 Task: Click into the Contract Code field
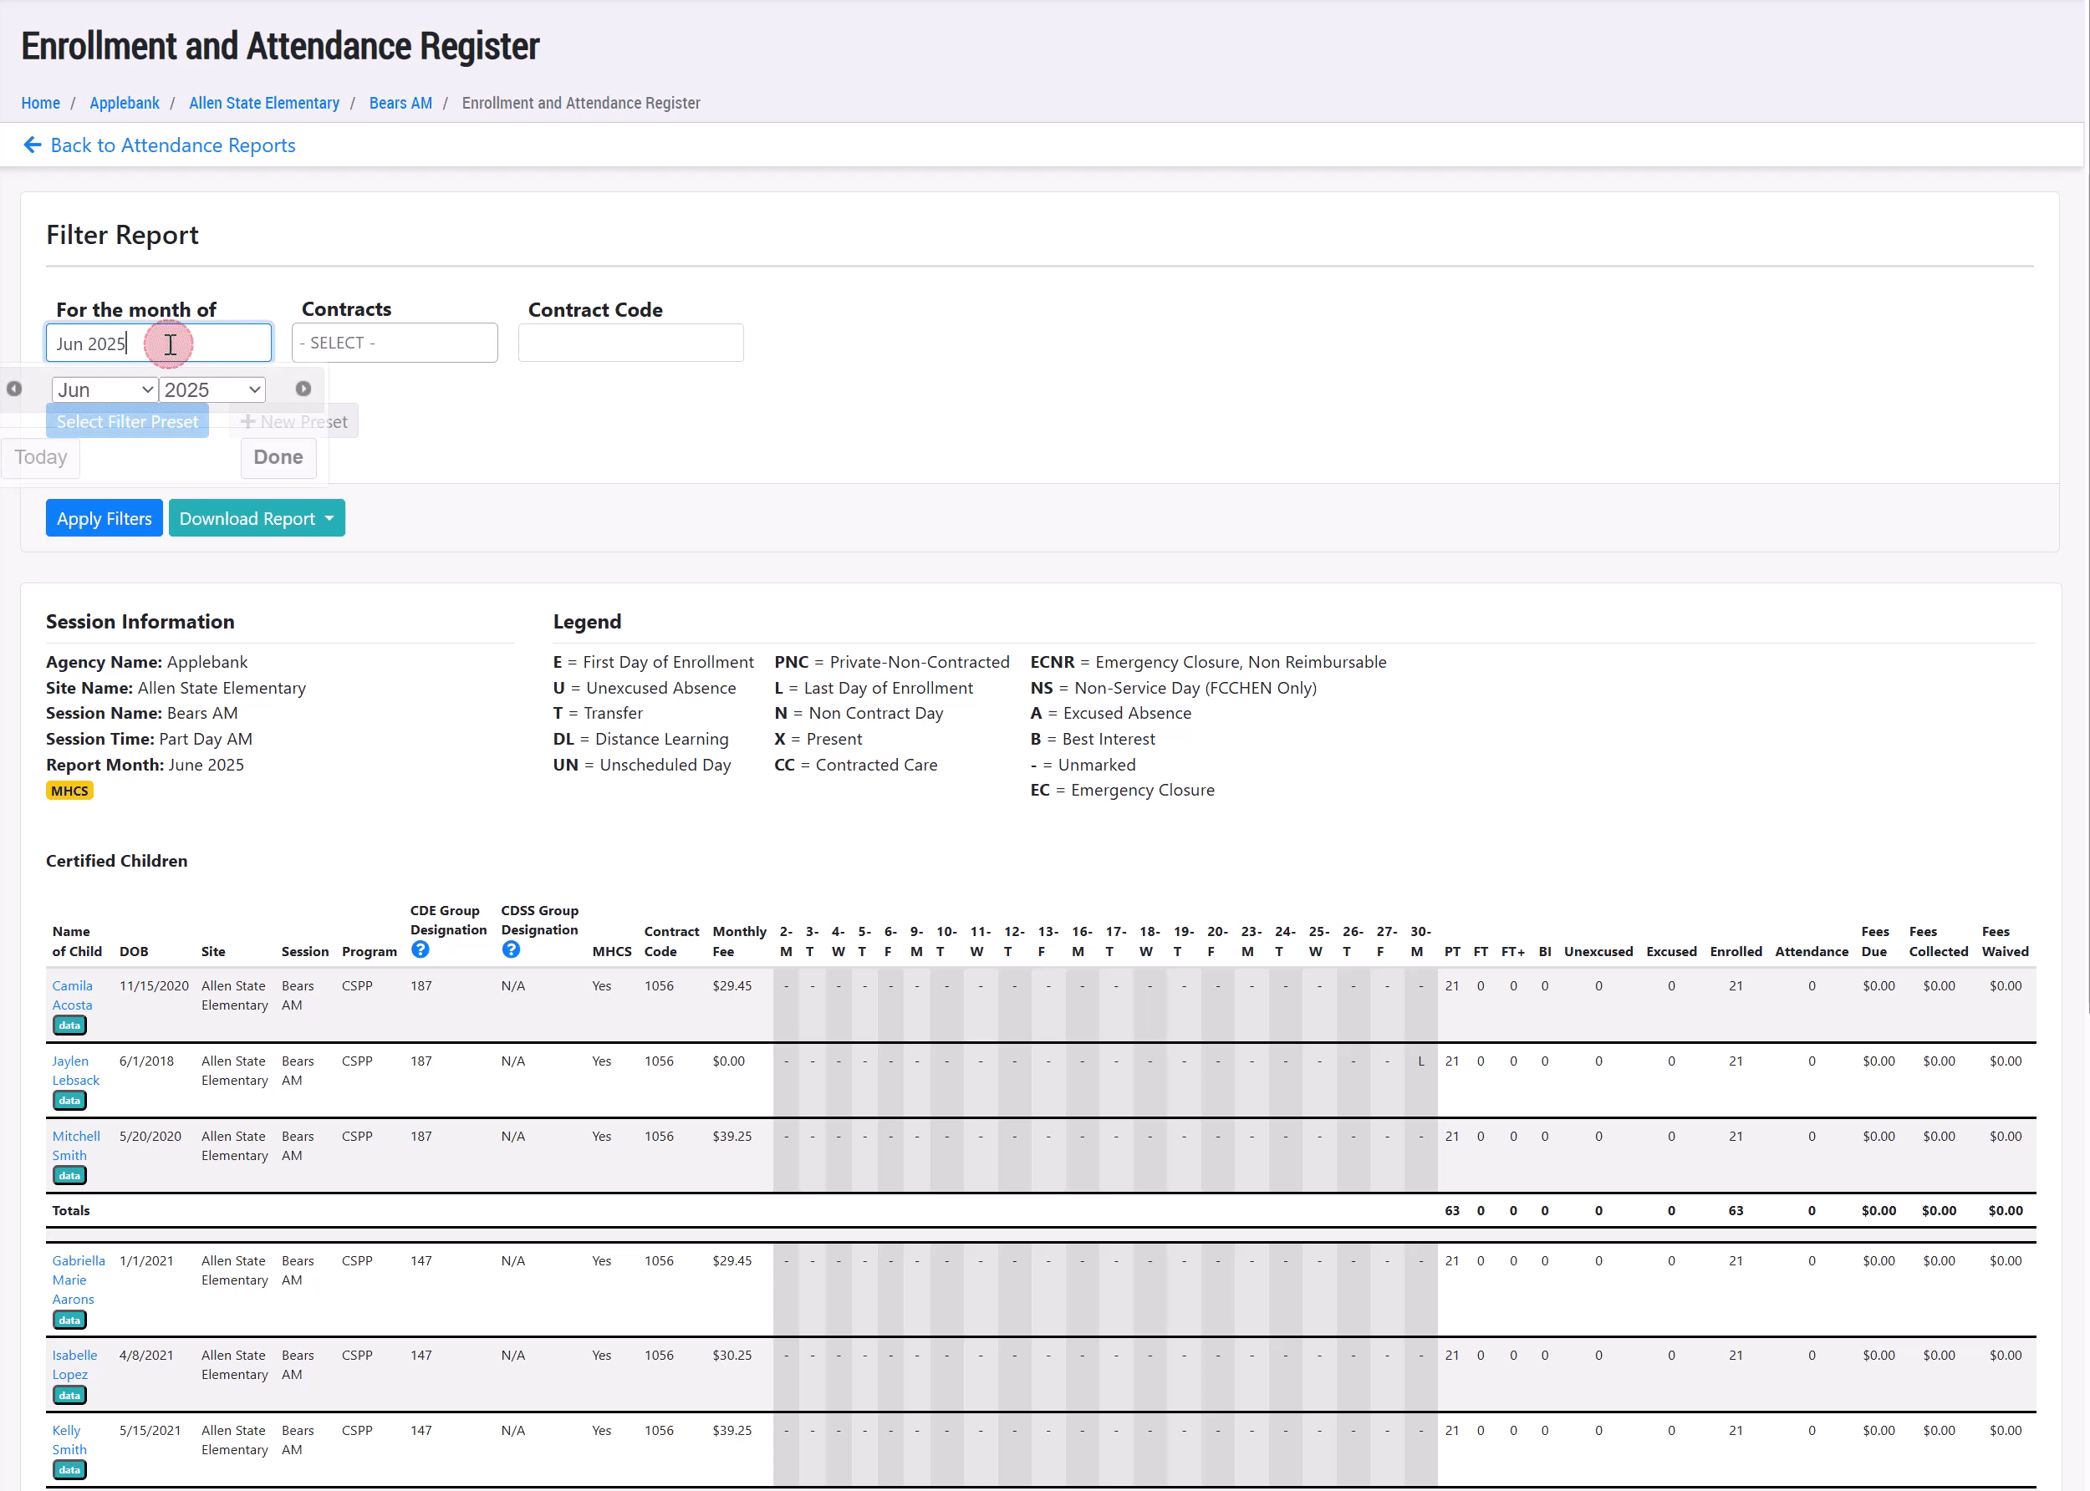click(631, 343)
